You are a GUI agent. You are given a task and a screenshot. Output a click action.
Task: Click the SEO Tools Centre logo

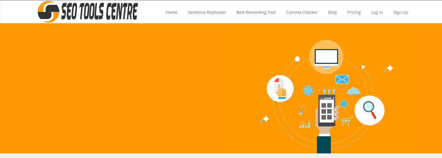pyautogui.click(x=88, y=12)
